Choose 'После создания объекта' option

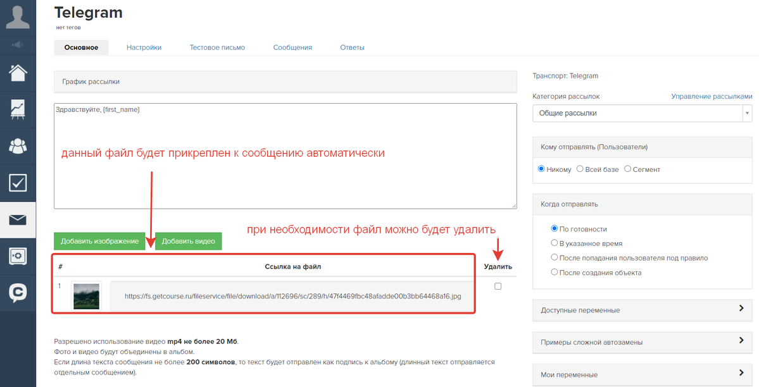[x=555, y=273]
